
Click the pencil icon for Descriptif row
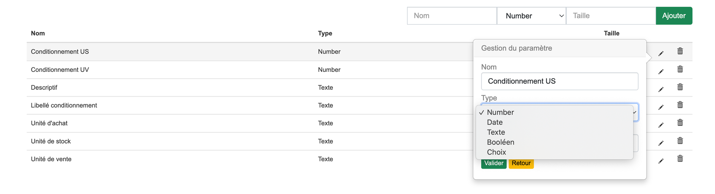click(x=661, y=89)
